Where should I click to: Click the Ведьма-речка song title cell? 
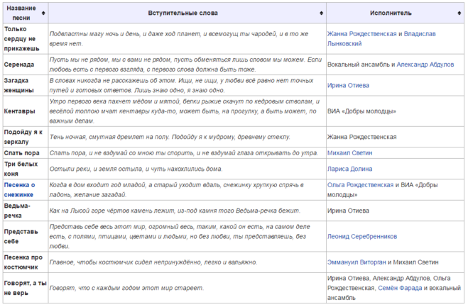(x=19, y=210)
